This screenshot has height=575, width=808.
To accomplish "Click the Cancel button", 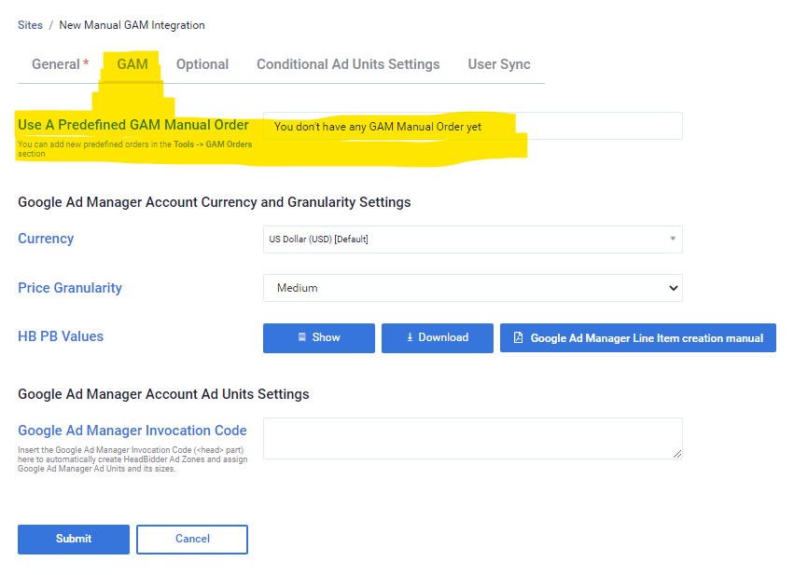I will [192, 539].
